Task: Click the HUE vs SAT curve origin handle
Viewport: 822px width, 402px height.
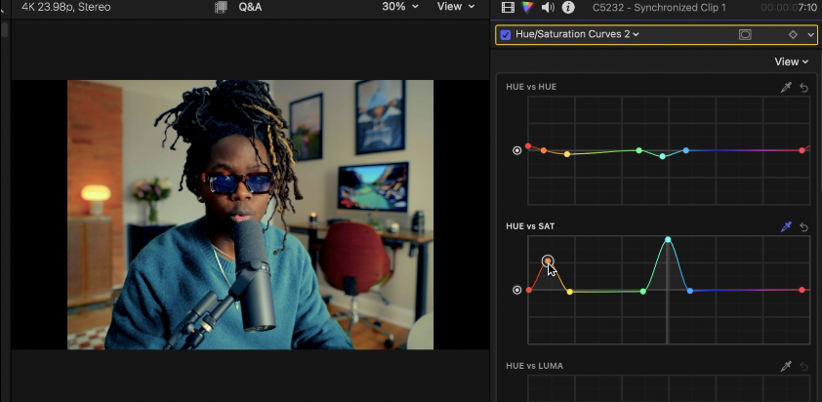Action: 516,290
